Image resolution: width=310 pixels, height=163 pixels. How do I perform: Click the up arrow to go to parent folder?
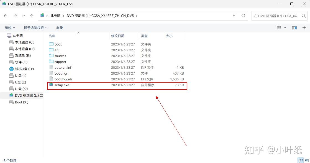coord(32,16)
